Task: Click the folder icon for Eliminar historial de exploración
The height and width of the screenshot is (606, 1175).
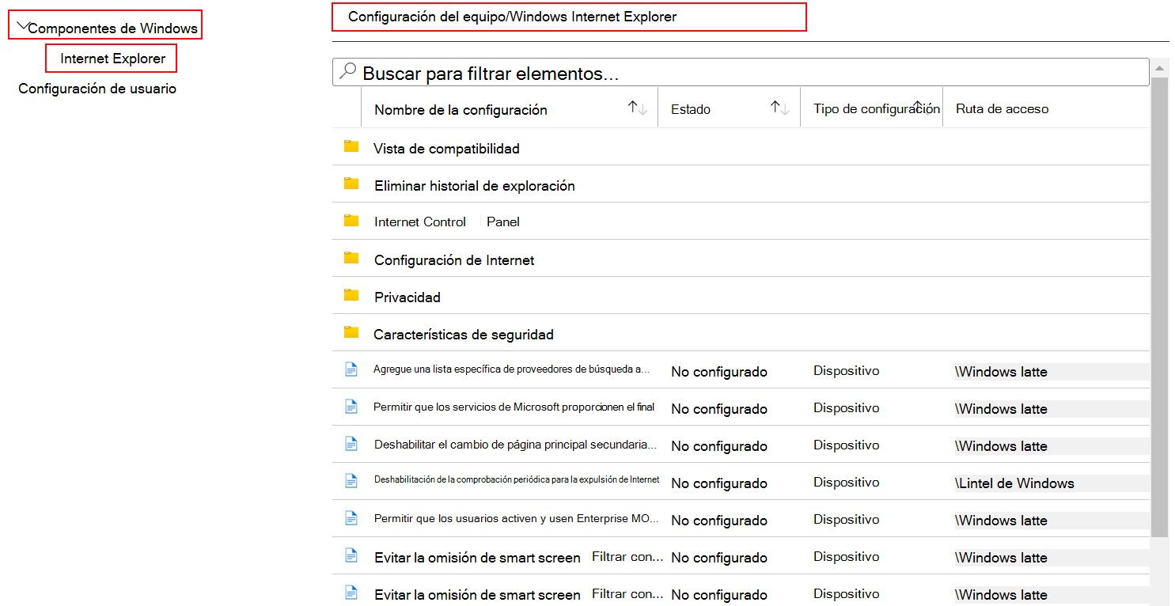Action: point(351,184)
